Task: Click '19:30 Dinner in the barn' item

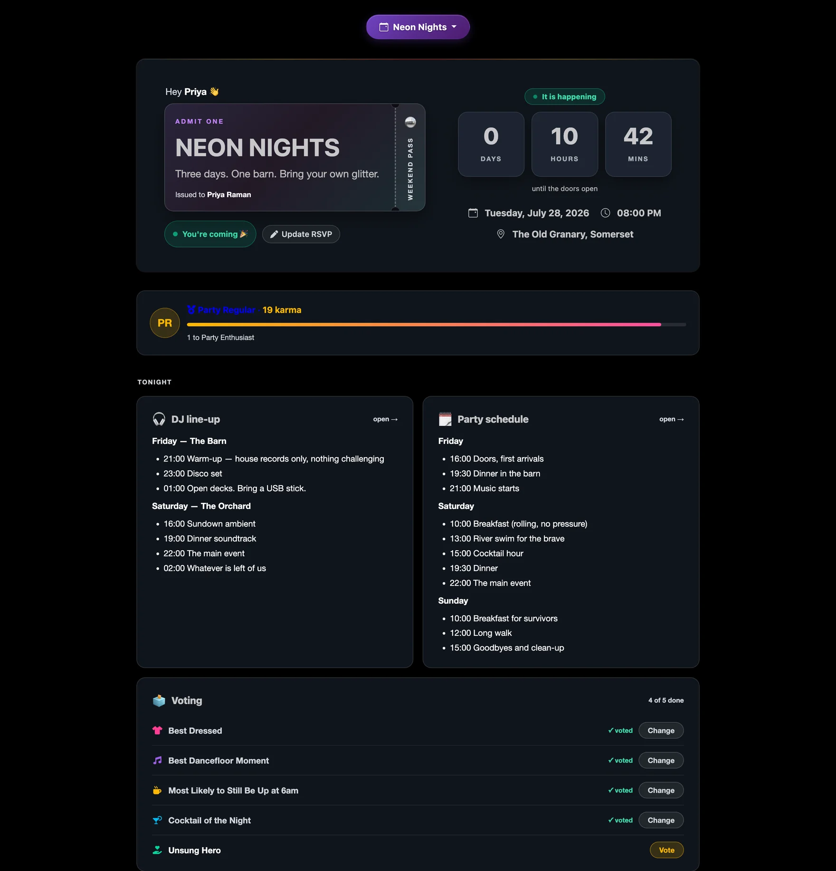Action: point(495,473)
